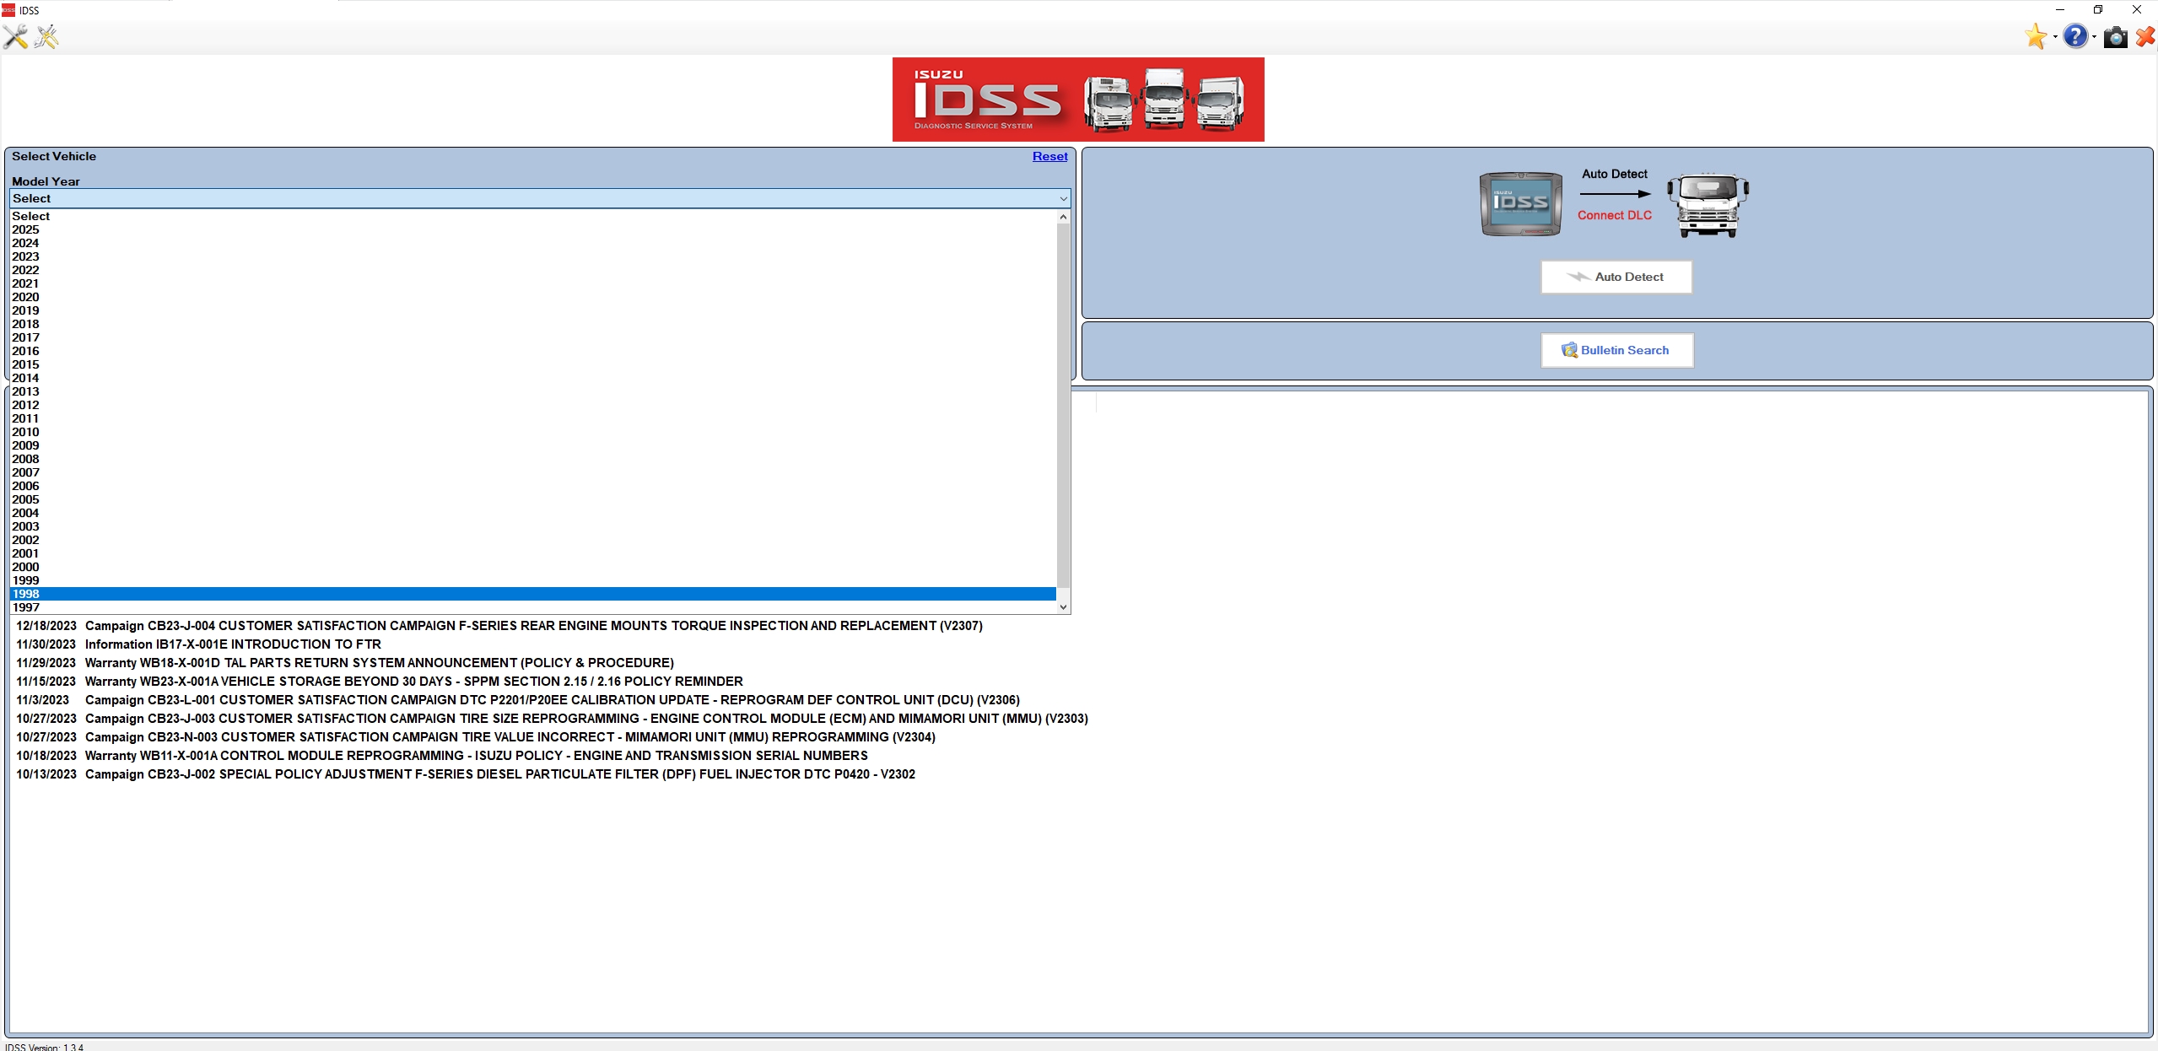The width and height of the screenshot is (2158, 1051).
Task: Click the second crossed tools settings icon
Action: (46, 37)
